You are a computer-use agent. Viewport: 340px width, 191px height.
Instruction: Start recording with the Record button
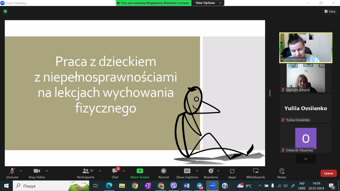coord(164,173)
